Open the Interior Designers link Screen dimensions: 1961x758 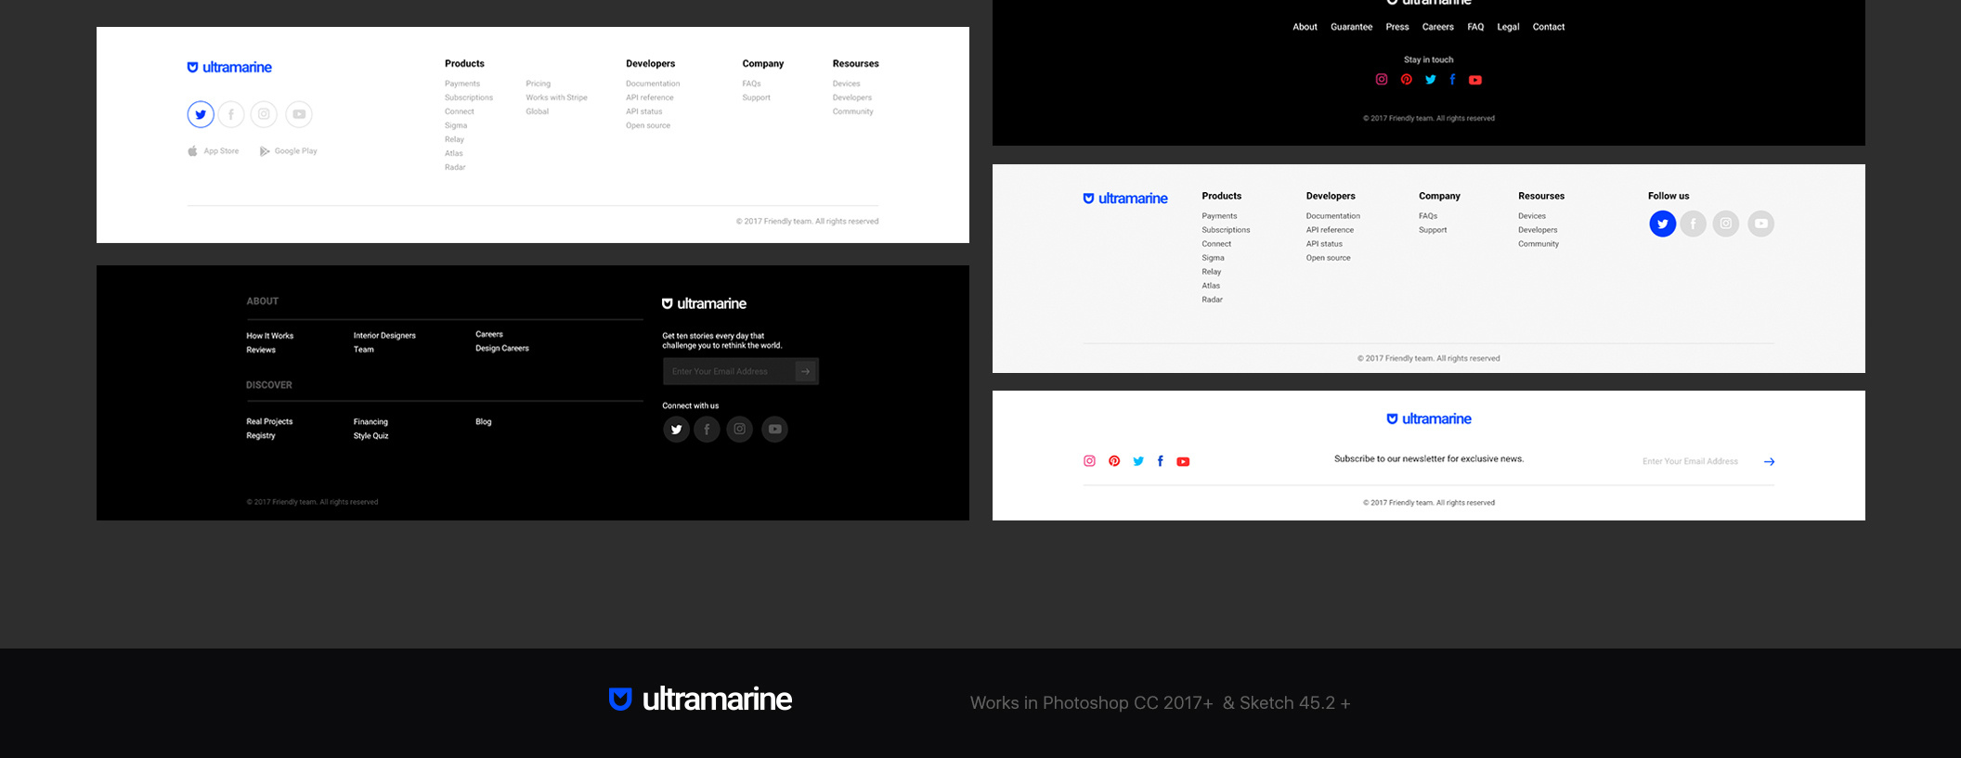(x=384, y=336)
